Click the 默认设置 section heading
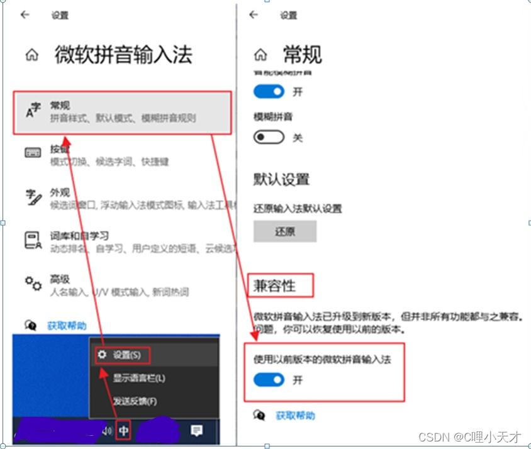Image resolution: width=531 pixels, height=449 pixels. [x=281, y=179]
